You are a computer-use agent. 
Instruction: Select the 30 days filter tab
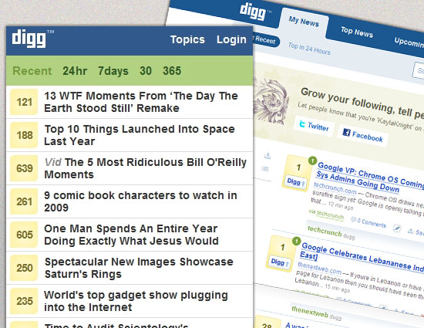point(146,71)
